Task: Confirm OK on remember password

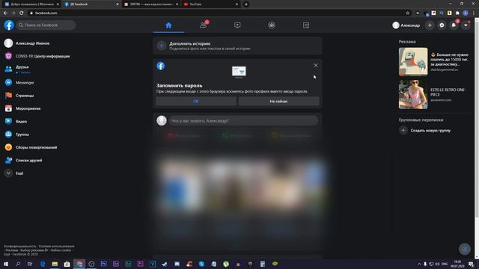Action: tap(196, 102)
